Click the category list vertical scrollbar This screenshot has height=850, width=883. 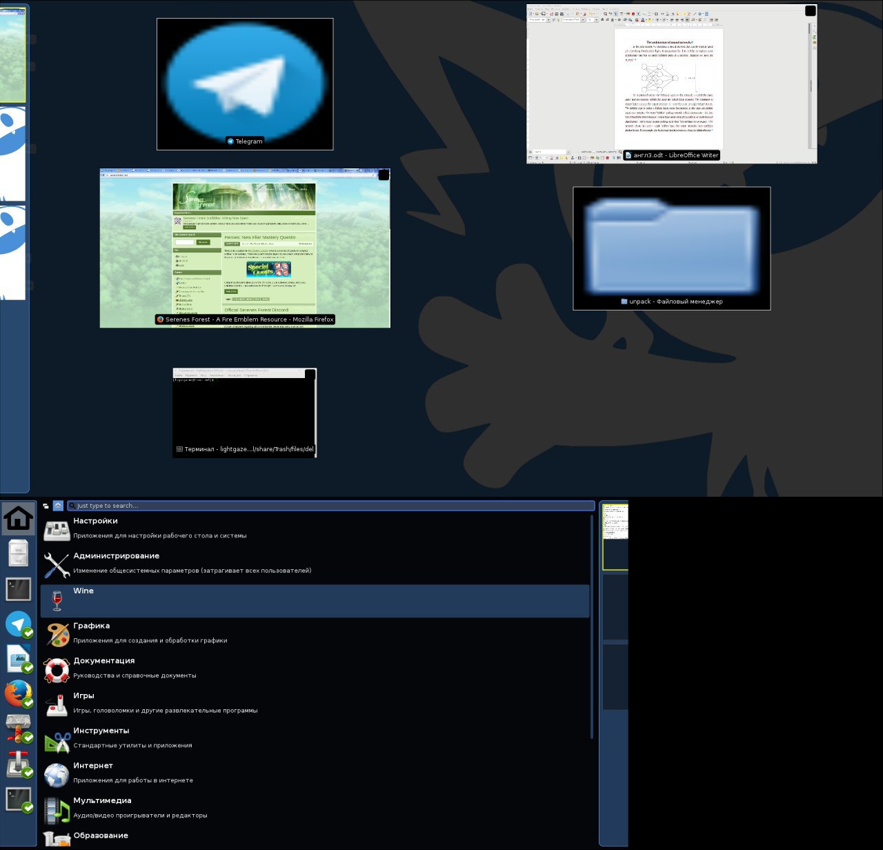[x=592, y=626]
